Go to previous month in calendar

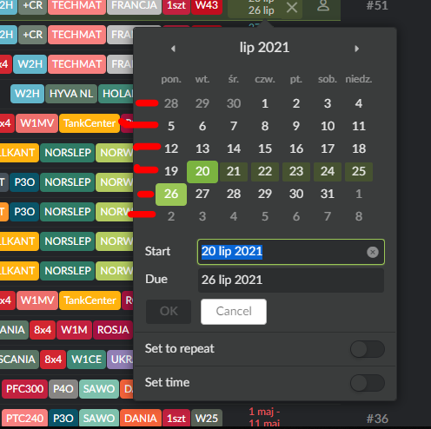173,49
